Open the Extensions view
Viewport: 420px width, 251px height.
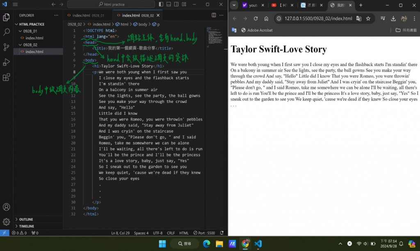[x=6, y=77]
